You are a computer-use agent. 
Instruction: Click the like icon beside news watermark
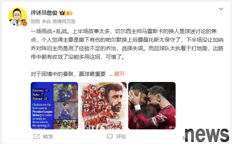click(x=184, y=138)
